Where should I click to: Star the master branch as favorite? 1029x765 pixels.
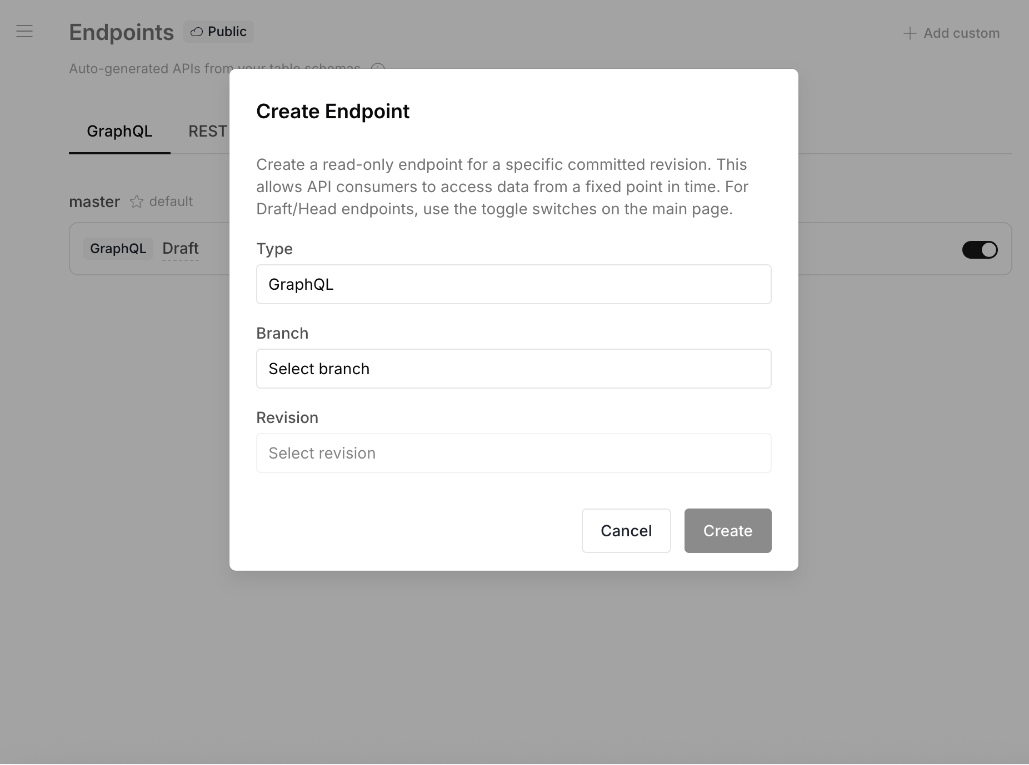(x=137, y=202)
